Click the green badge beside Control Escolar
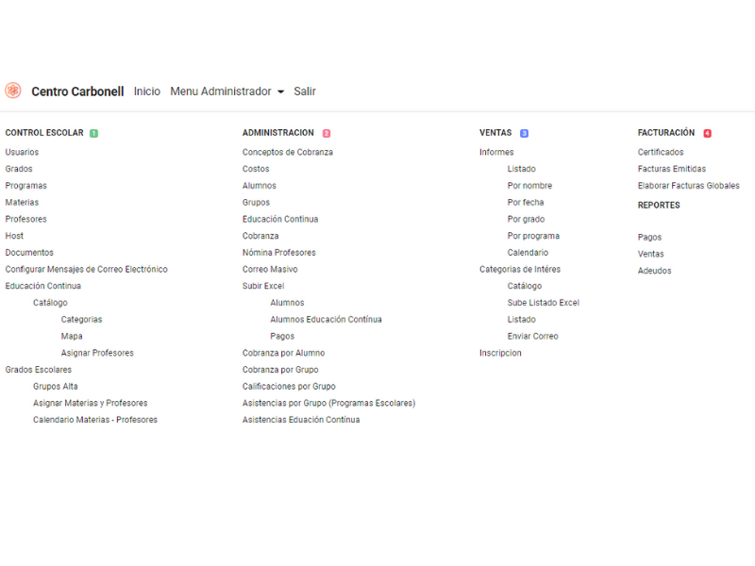The height and width of the screenshot is (566, 755). 93,134
